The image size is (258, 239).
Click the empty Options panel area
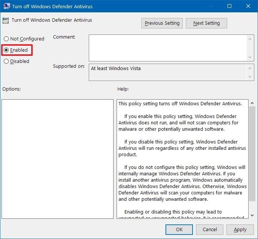point(58,159)
